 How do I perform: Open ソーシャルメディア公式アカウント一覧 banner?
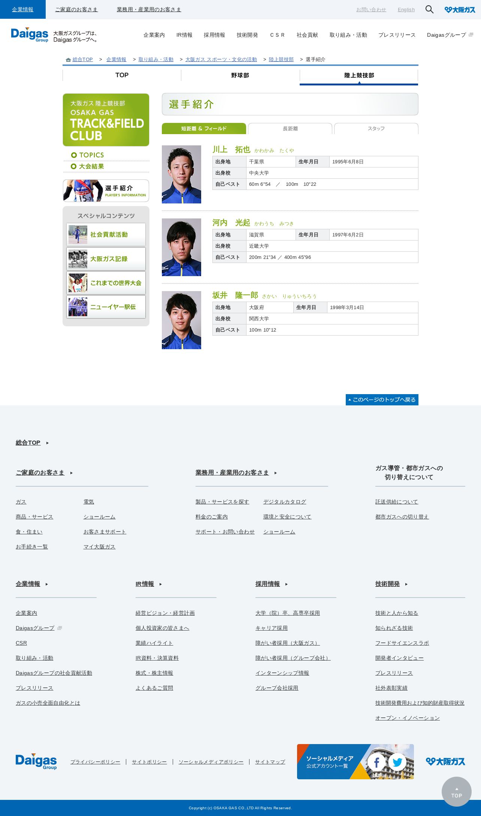coord(356,762)
